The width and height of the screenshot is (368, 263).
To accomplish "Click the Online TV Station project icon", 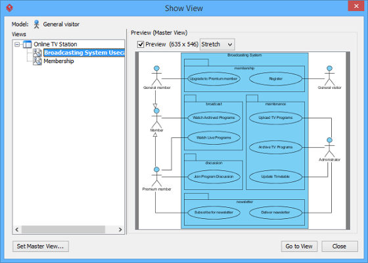I will coord(28,44).
